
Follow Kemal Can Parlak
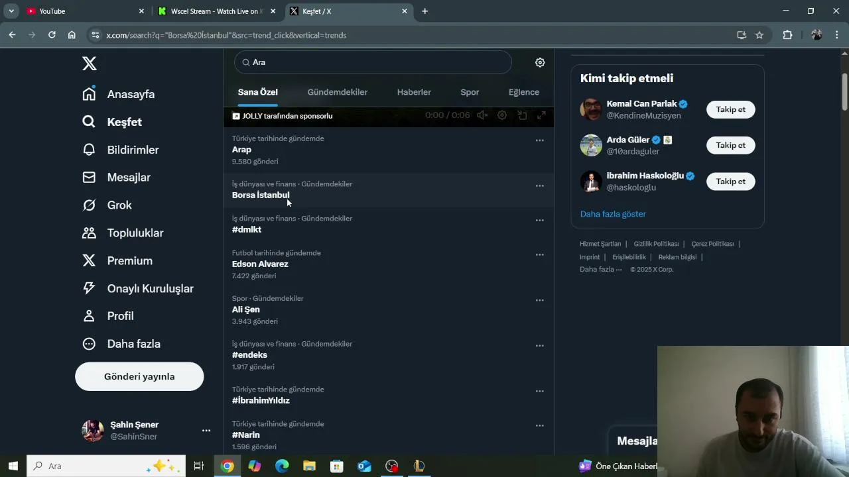tap(730, 109)
